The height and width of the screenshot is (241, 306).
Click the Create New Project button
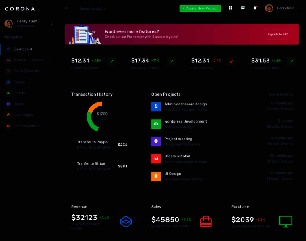point(200,8)
